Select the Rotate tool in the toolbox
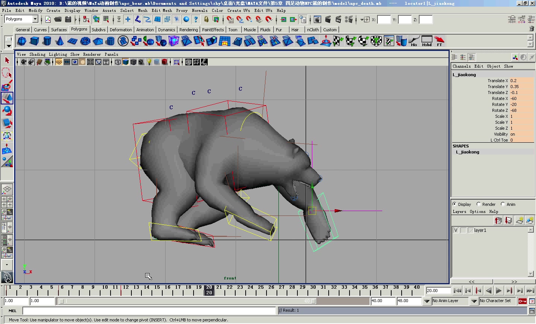Screen dimensions: 536x324 tap(7, 111)
